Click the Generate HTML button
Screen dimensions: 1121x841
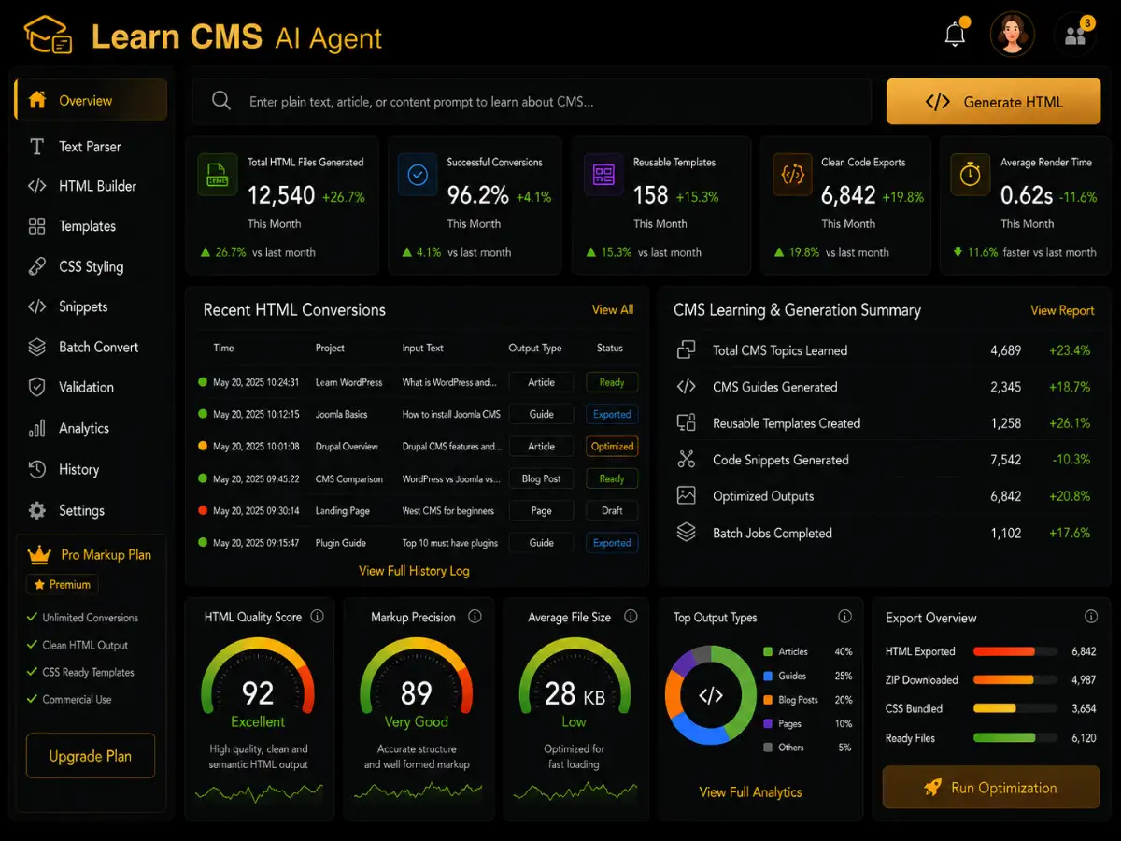pos(993,102)
